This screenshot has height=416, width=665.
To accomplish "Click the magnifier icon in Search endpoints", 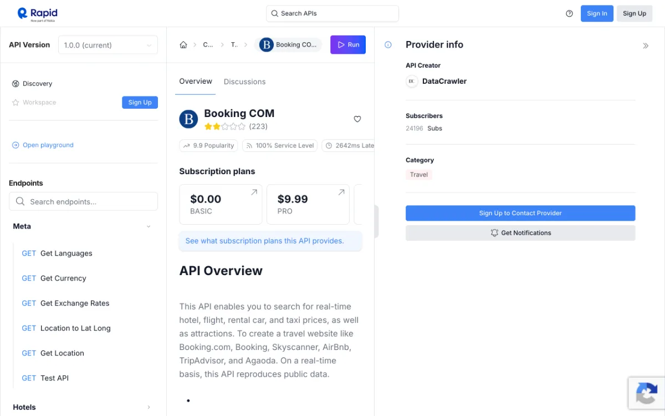I will pyautogui.click(x=21, y=202).
